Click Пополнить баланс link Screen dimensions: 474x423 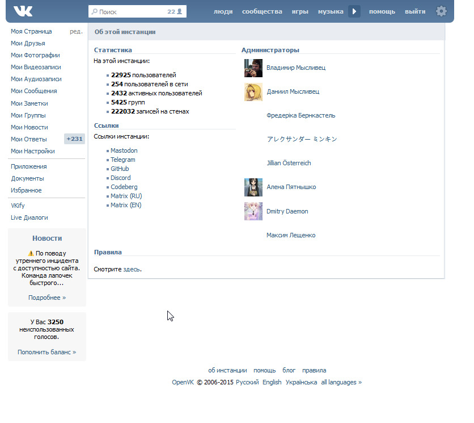47,352
